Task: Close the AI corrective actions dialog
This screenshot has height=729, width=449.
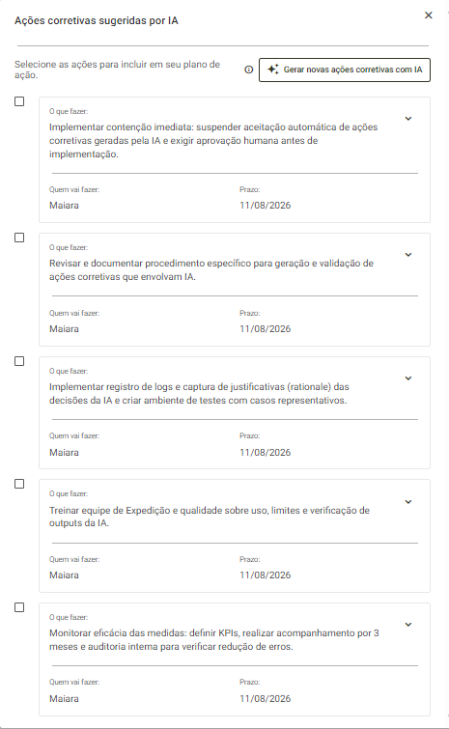Action: [429, 15]
